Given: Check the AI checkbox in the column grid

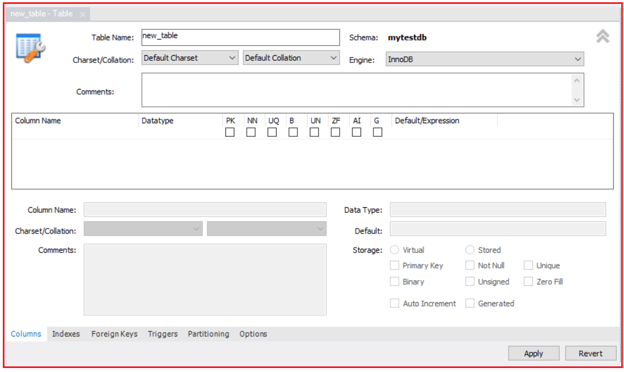Looking at the screenshot, I should 355,132.
